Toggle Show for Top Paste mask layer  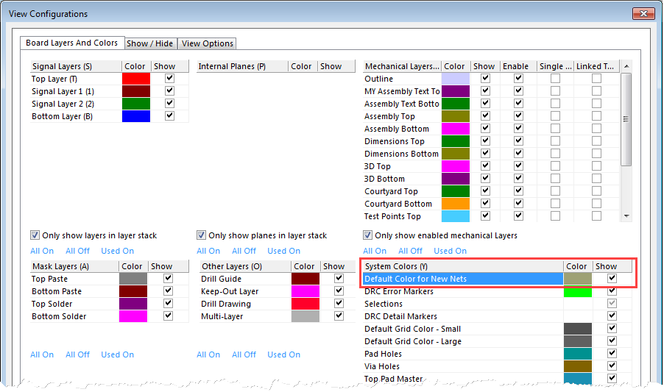[169, 278]
